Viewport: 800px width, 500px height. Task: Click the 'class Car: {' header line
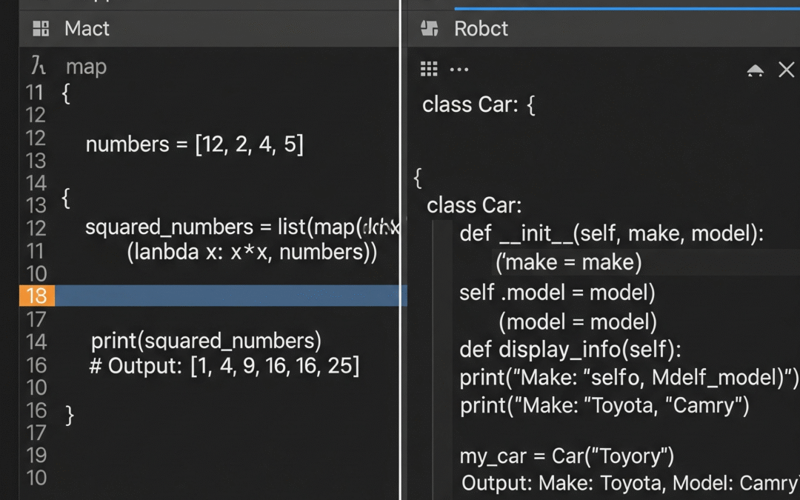coord(479,104)
